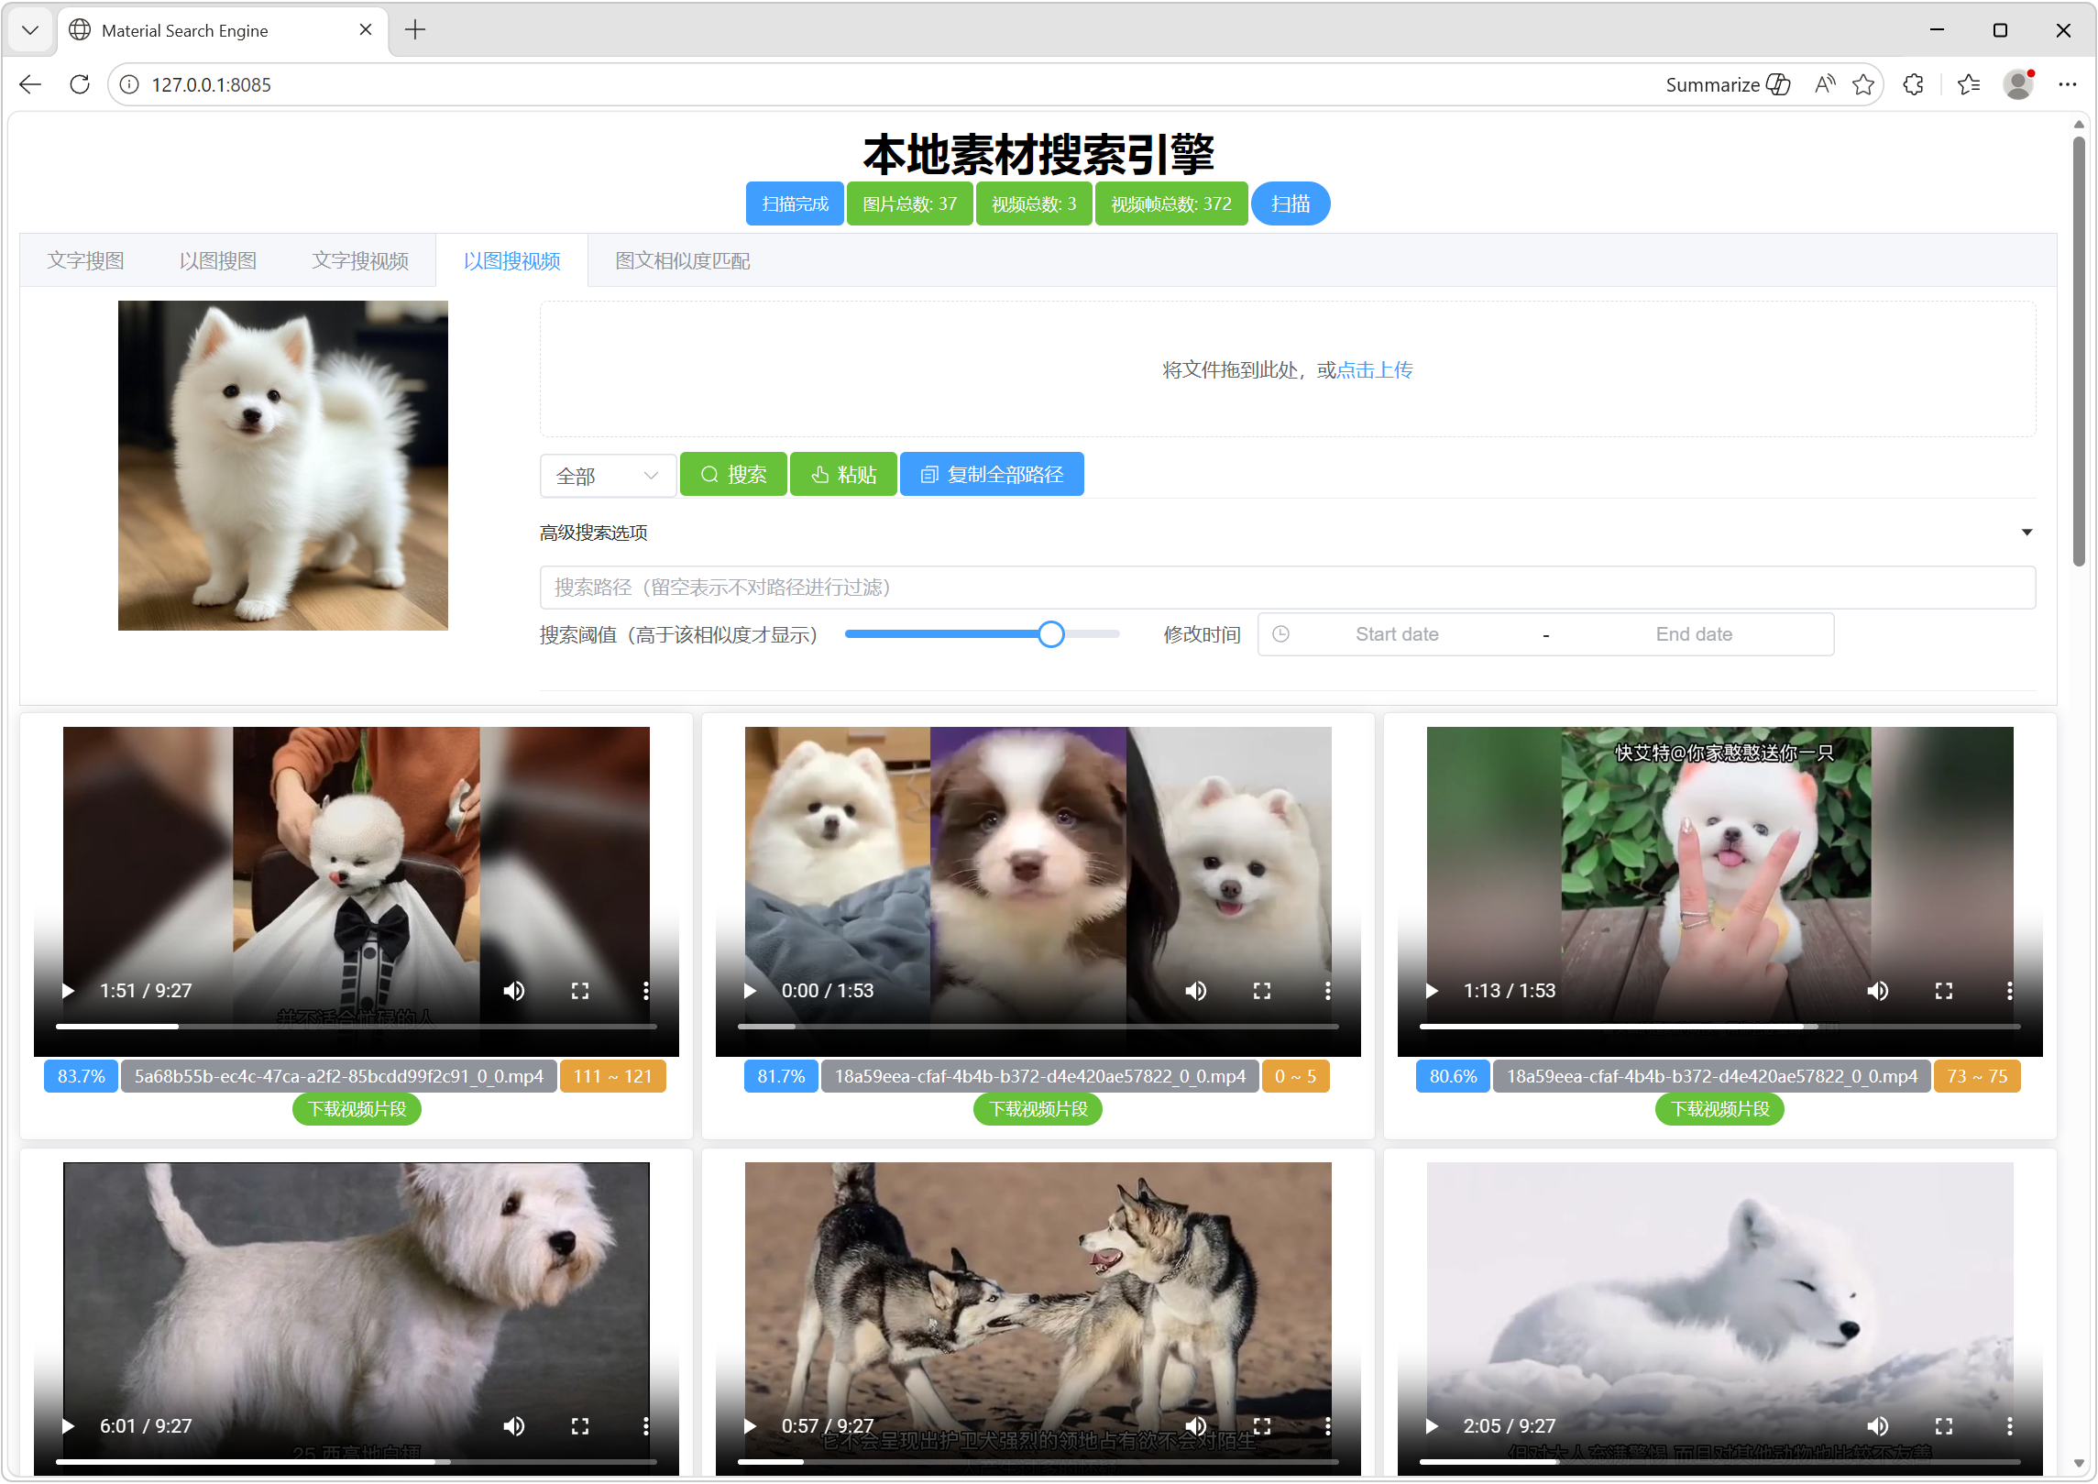Fullscreen the 6:01 / 9:27 video
The image size is (2098, 1484).
click(580, 1426)
